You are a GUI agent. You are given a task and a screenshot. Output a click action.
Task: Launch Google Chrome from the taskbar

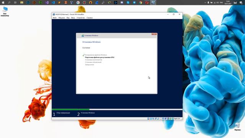click(140, 3)
